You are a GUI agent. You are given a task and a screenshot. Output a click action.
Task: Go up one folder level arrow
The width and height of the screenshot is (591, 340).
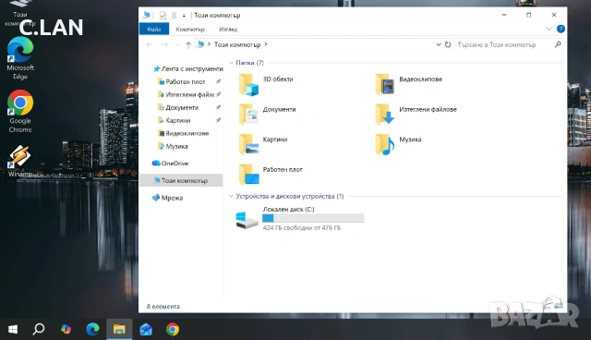pos(188,44)
